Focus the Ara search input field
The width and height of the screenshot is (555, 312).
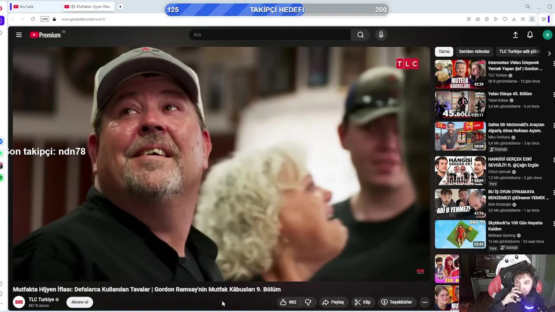coord(270,35)
